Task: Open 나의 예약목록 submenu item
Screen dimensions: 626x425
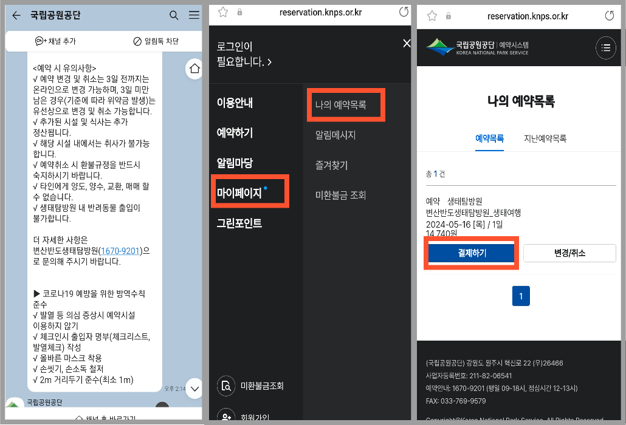Action: [340, 105]
